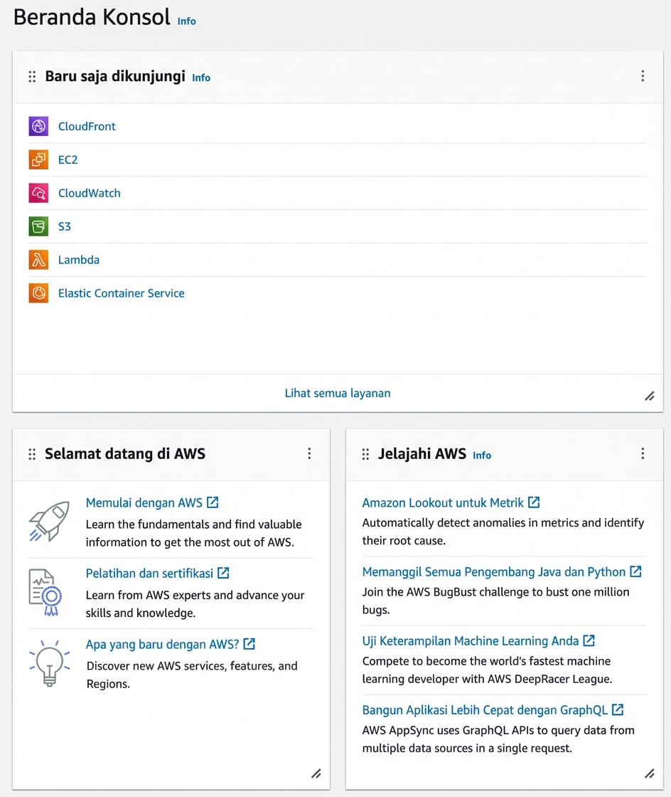Click the certificate icon for Pelatihan dan sertifikasi
Image resolution: width=671 pixels, height=797 pixels.
[48, 591]
